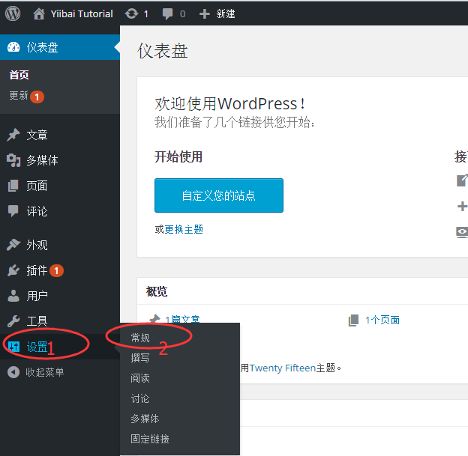Open the 仪表盘 menu item

60,47
